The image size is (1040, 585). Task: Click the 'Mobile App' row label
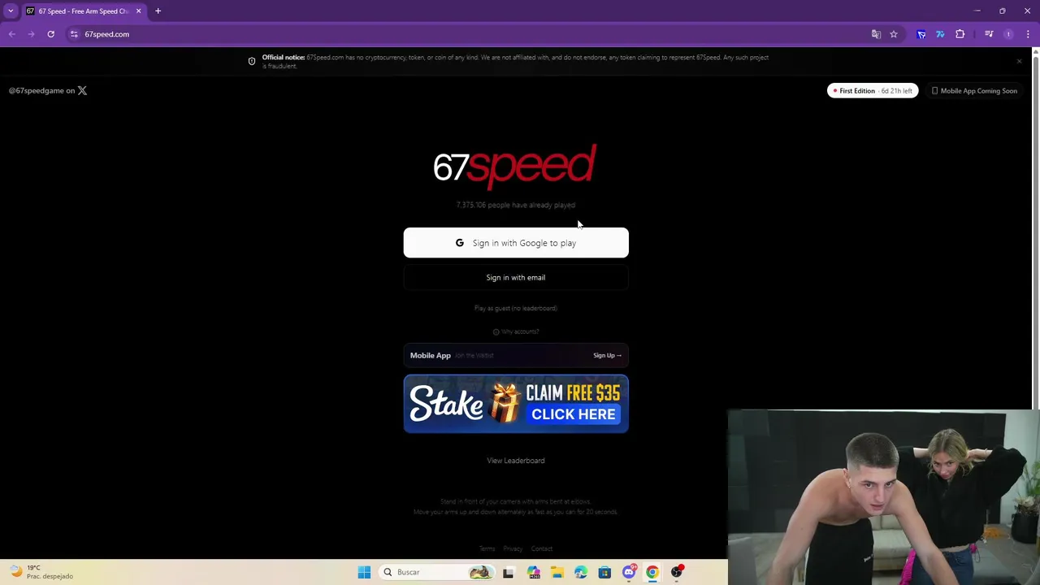[x=431, y=355]
